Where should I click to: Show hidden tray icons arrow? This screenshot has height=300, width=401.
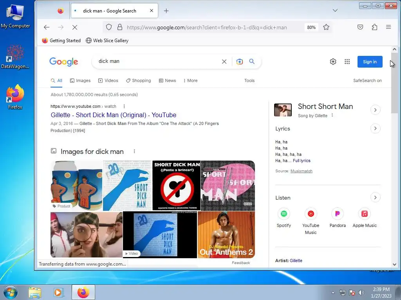click(x=333, y=293)
